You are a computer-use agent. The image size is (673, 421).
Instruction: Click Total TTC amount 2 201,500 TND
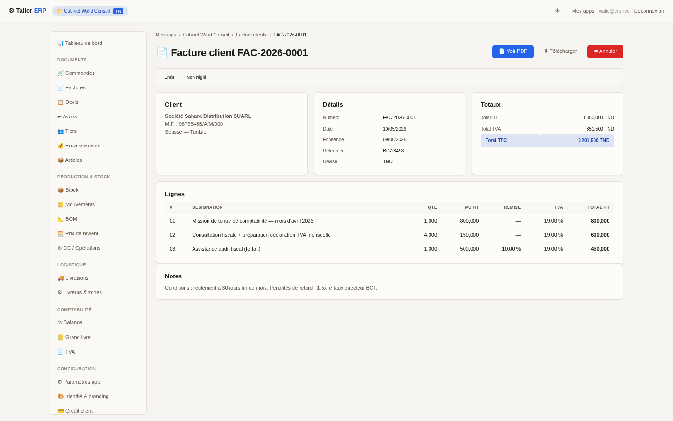coord(594,141)
